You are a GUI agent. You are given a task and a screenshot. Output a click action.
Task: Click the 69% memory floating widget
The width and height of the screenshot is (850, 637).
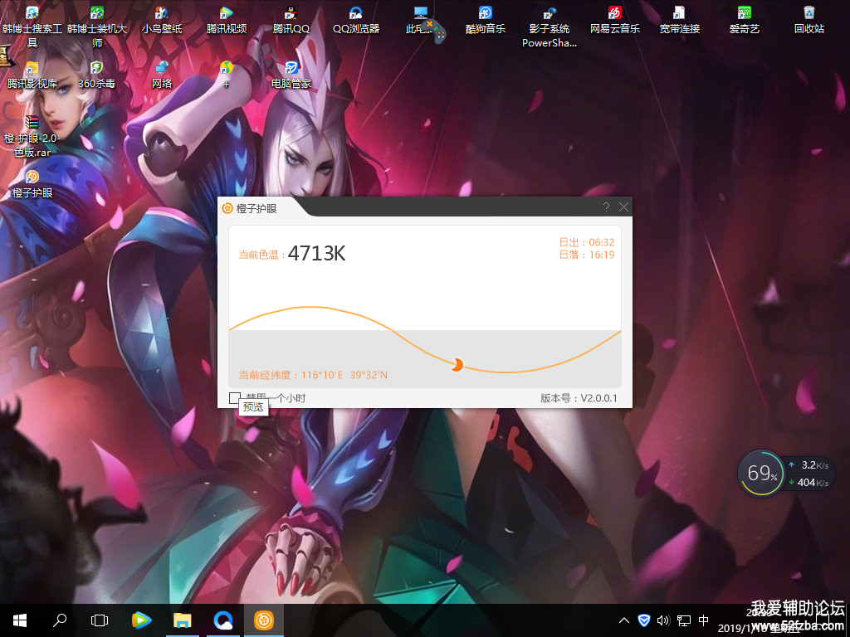pyautogui.click(x=762, y=474)
